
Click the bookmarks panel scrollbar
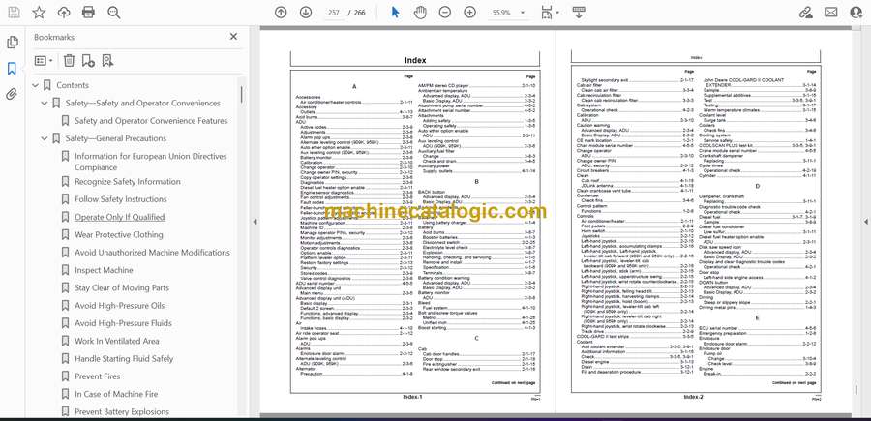tap(241, 95)
